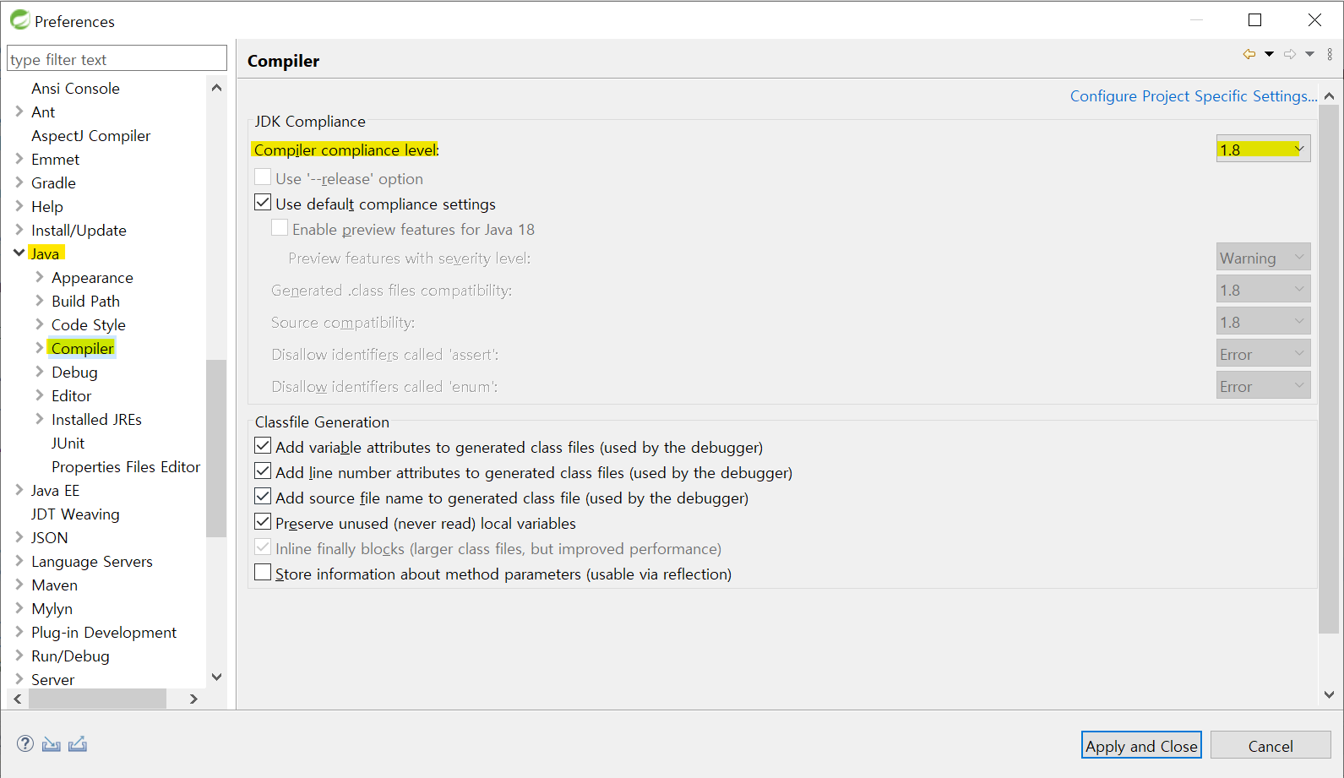Viewport: 1344px width, 778px height.
Task: Click the export preferences icon
Action: (78, 743)
